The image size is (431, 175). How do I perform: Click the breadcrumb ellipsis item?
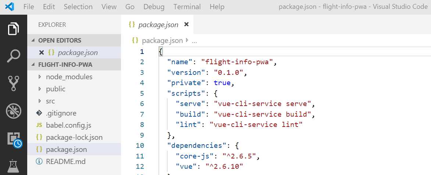194,41
